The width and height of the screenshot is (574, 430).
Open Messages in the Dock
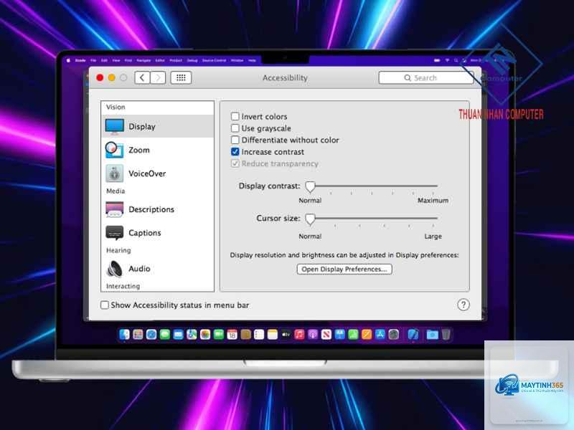coord(165,334)
